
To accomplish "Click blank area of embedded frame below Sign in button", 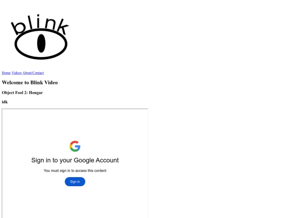I will tap(75, 202).
